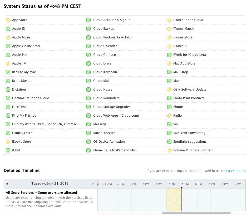Screen dimensions: 251x223
Task: Click yellow icon for OS X Software Update
Action: click(169, 90)
